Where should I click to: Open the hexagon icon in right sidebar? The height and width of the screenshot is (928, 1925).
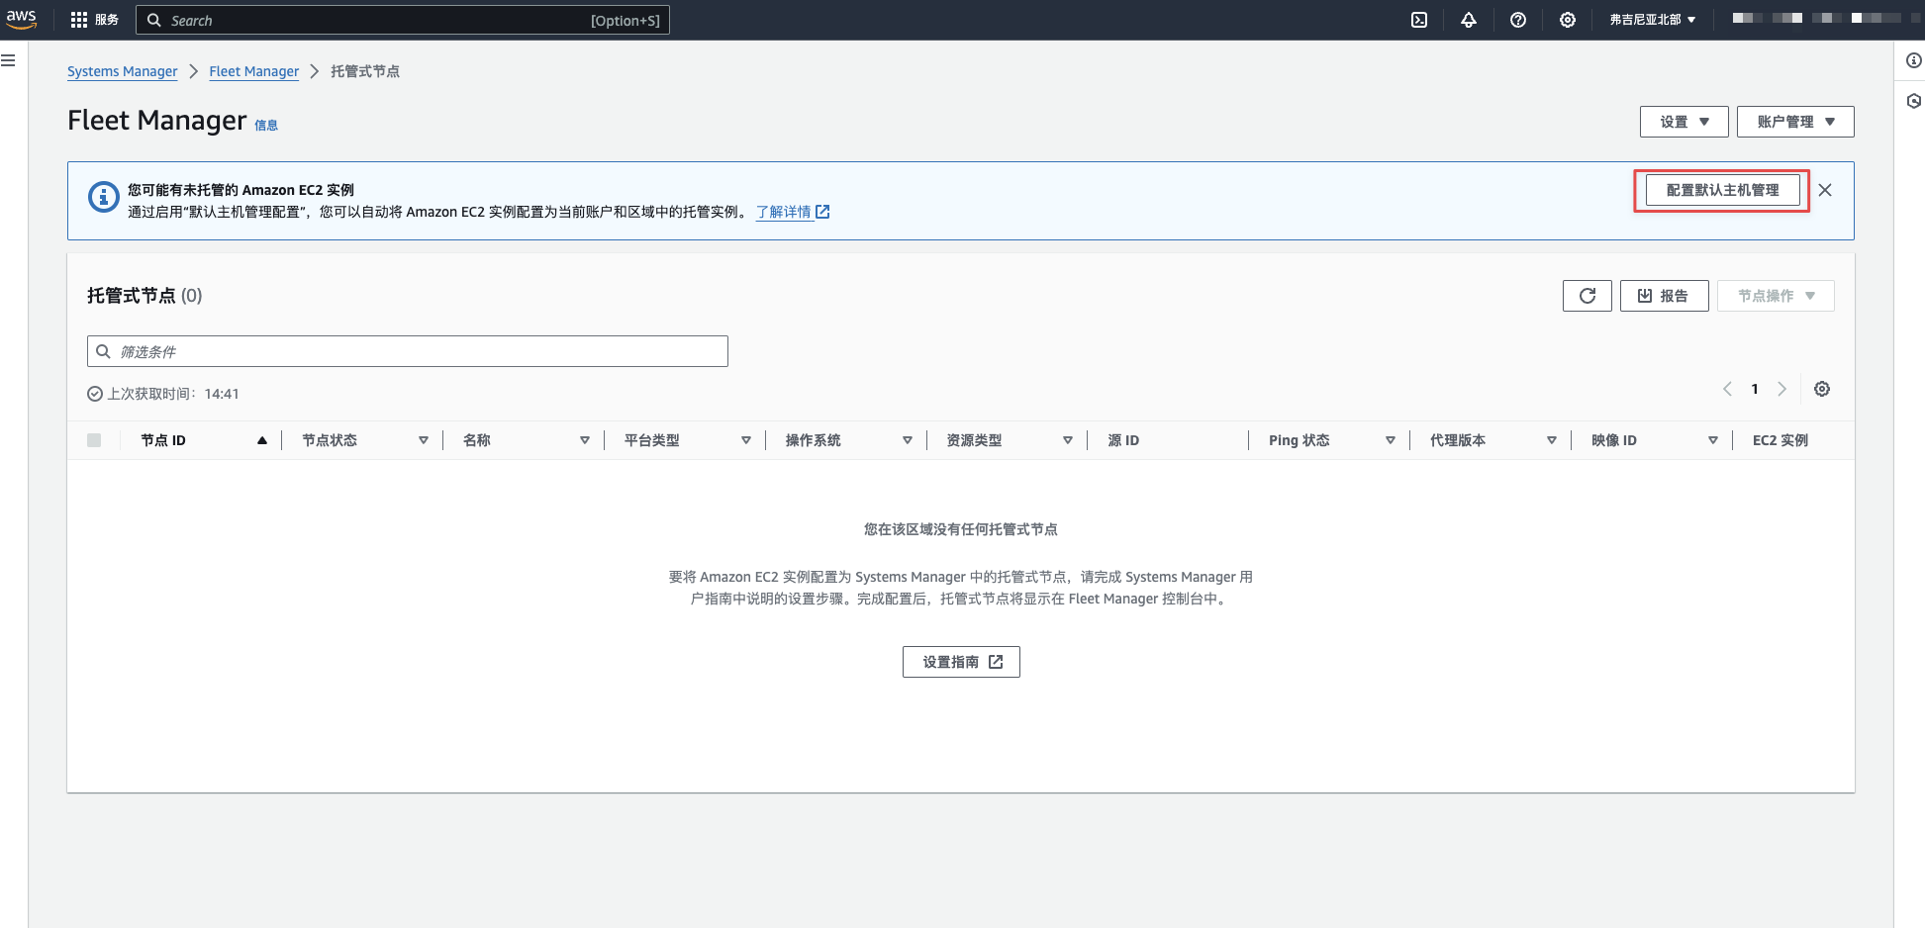1914,101
